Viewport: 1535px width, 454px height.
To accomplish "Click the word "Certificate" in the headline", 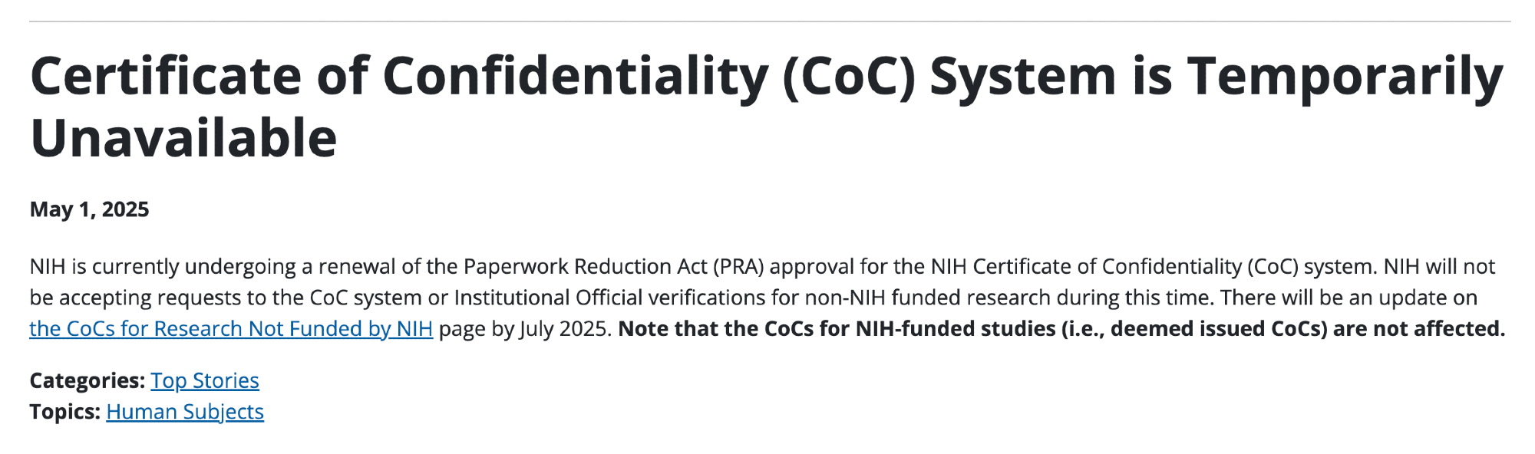I will click(x=161, y=77).
